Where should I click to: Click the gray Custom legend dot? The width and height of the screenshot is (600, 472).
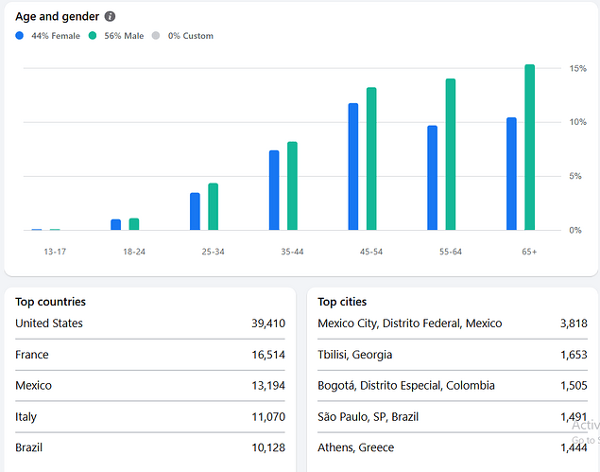pyautogui.click(x=156, y=36)
